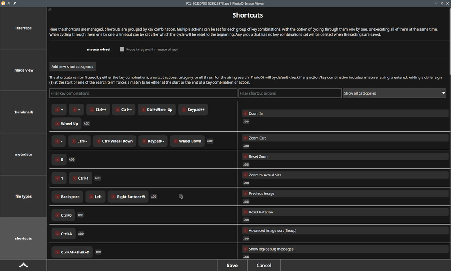Select the shortcuts settings tab
This screenshot has width=451, height=271.
point(23,238)
